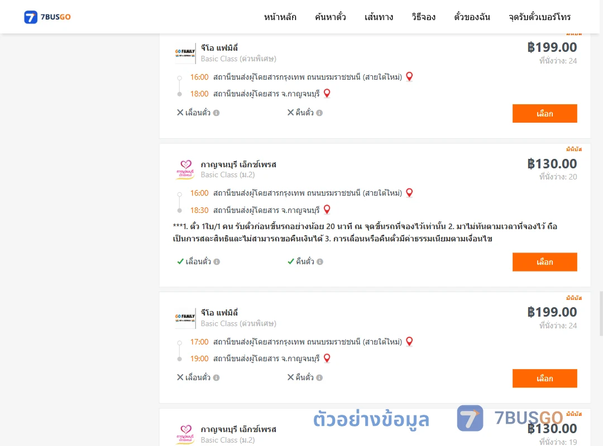Select the ticket conditions note starting with ***1.

coord(365,232)
